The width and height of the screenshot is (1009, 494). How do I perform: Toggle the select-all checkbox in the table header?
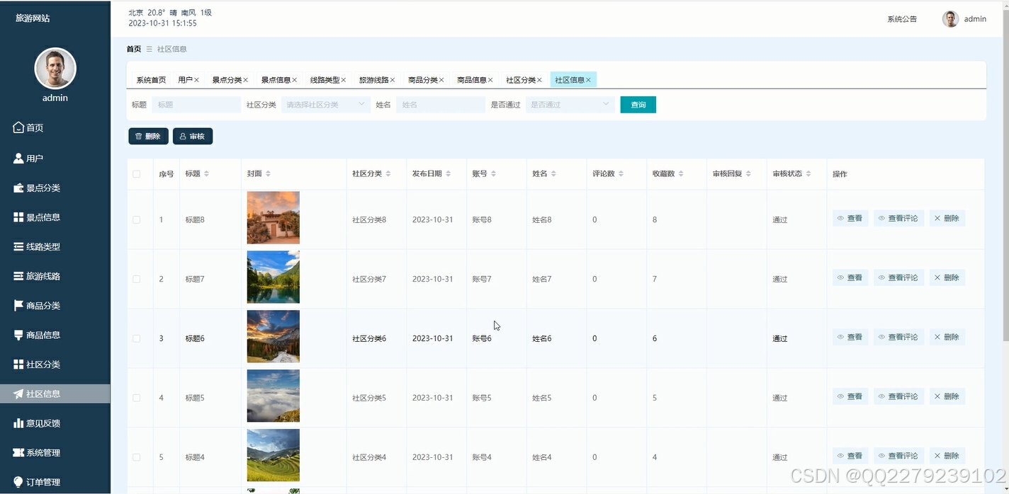[x=137, y=173]
